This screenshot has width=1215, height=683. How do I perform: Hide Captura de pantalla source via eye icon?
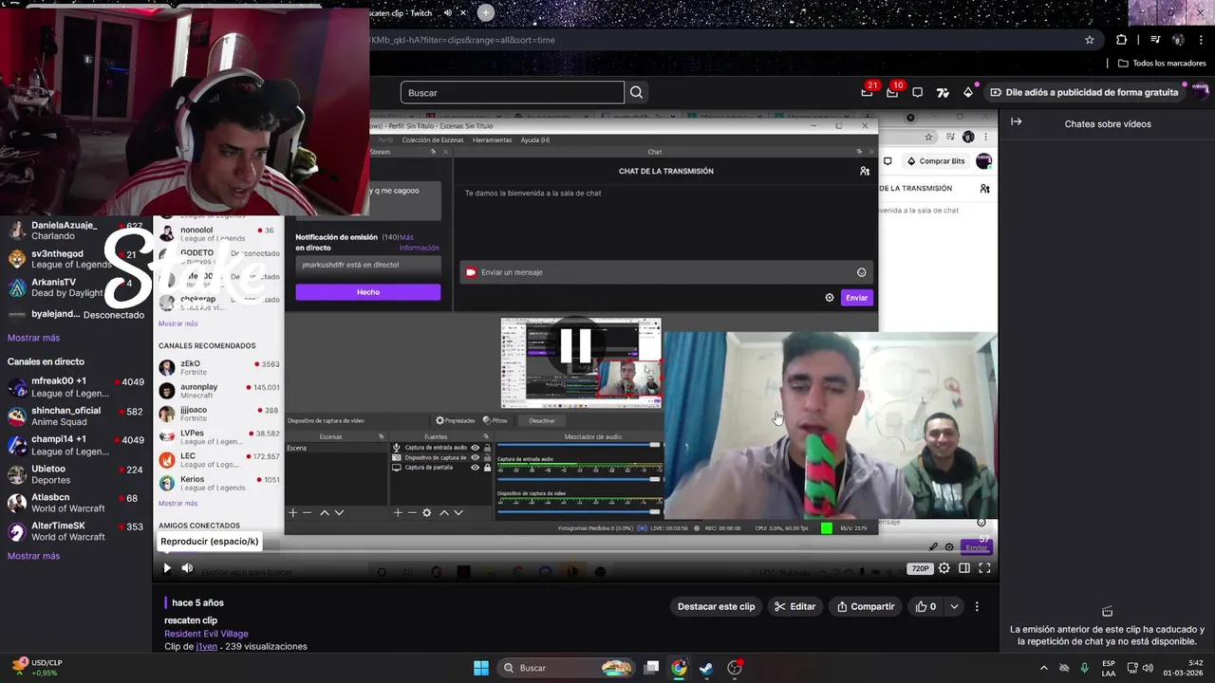pyautogui.click(x=476, y=468)
